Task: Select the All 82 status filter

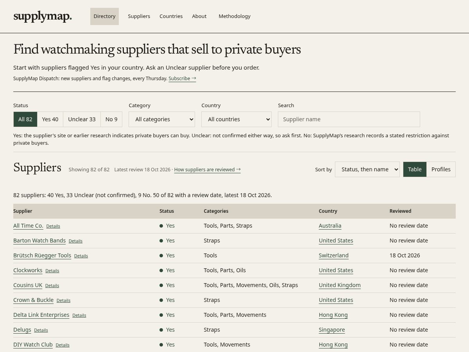Action: [25, 119]
